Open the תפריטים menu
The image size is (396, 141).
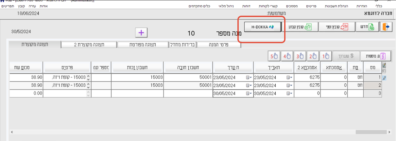[8, 6]
